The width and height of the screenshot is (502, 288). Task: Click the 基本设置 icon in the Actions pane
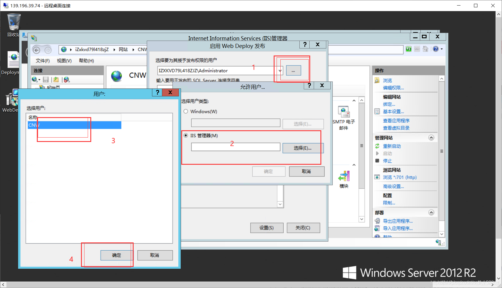[x=377, y=112]
